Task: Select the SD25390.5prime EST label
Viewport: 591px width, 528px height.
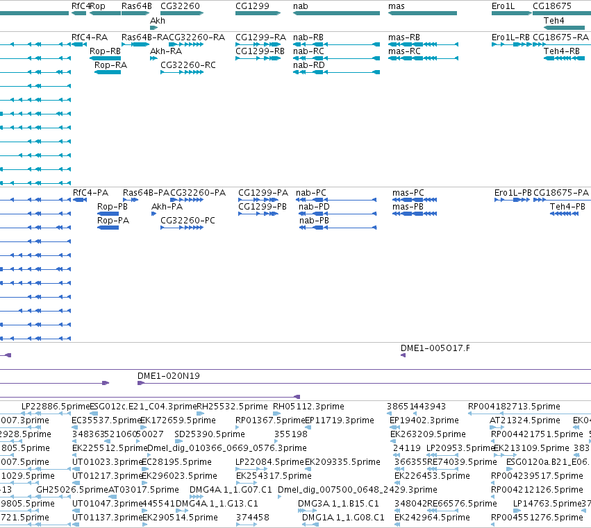Action: coord(210,434)
